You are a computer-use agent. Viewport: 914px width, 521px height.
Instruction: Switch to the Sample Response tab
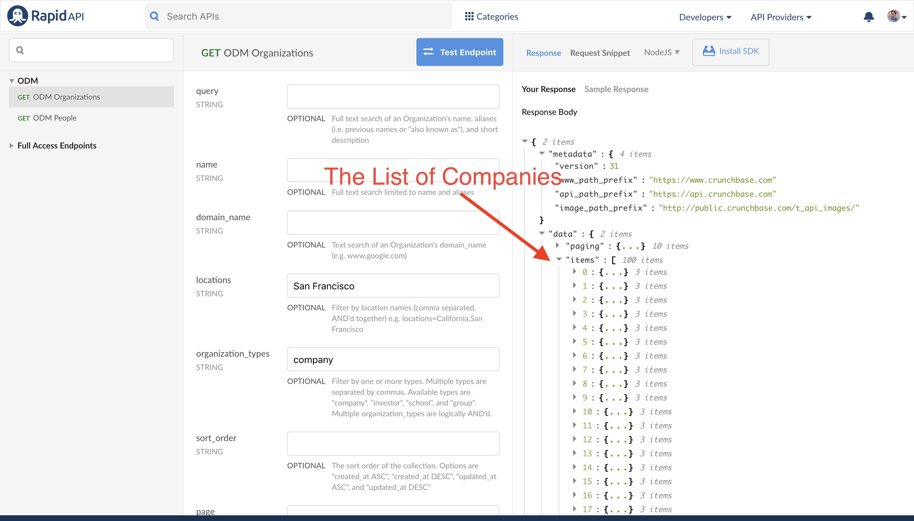point(616,89)
